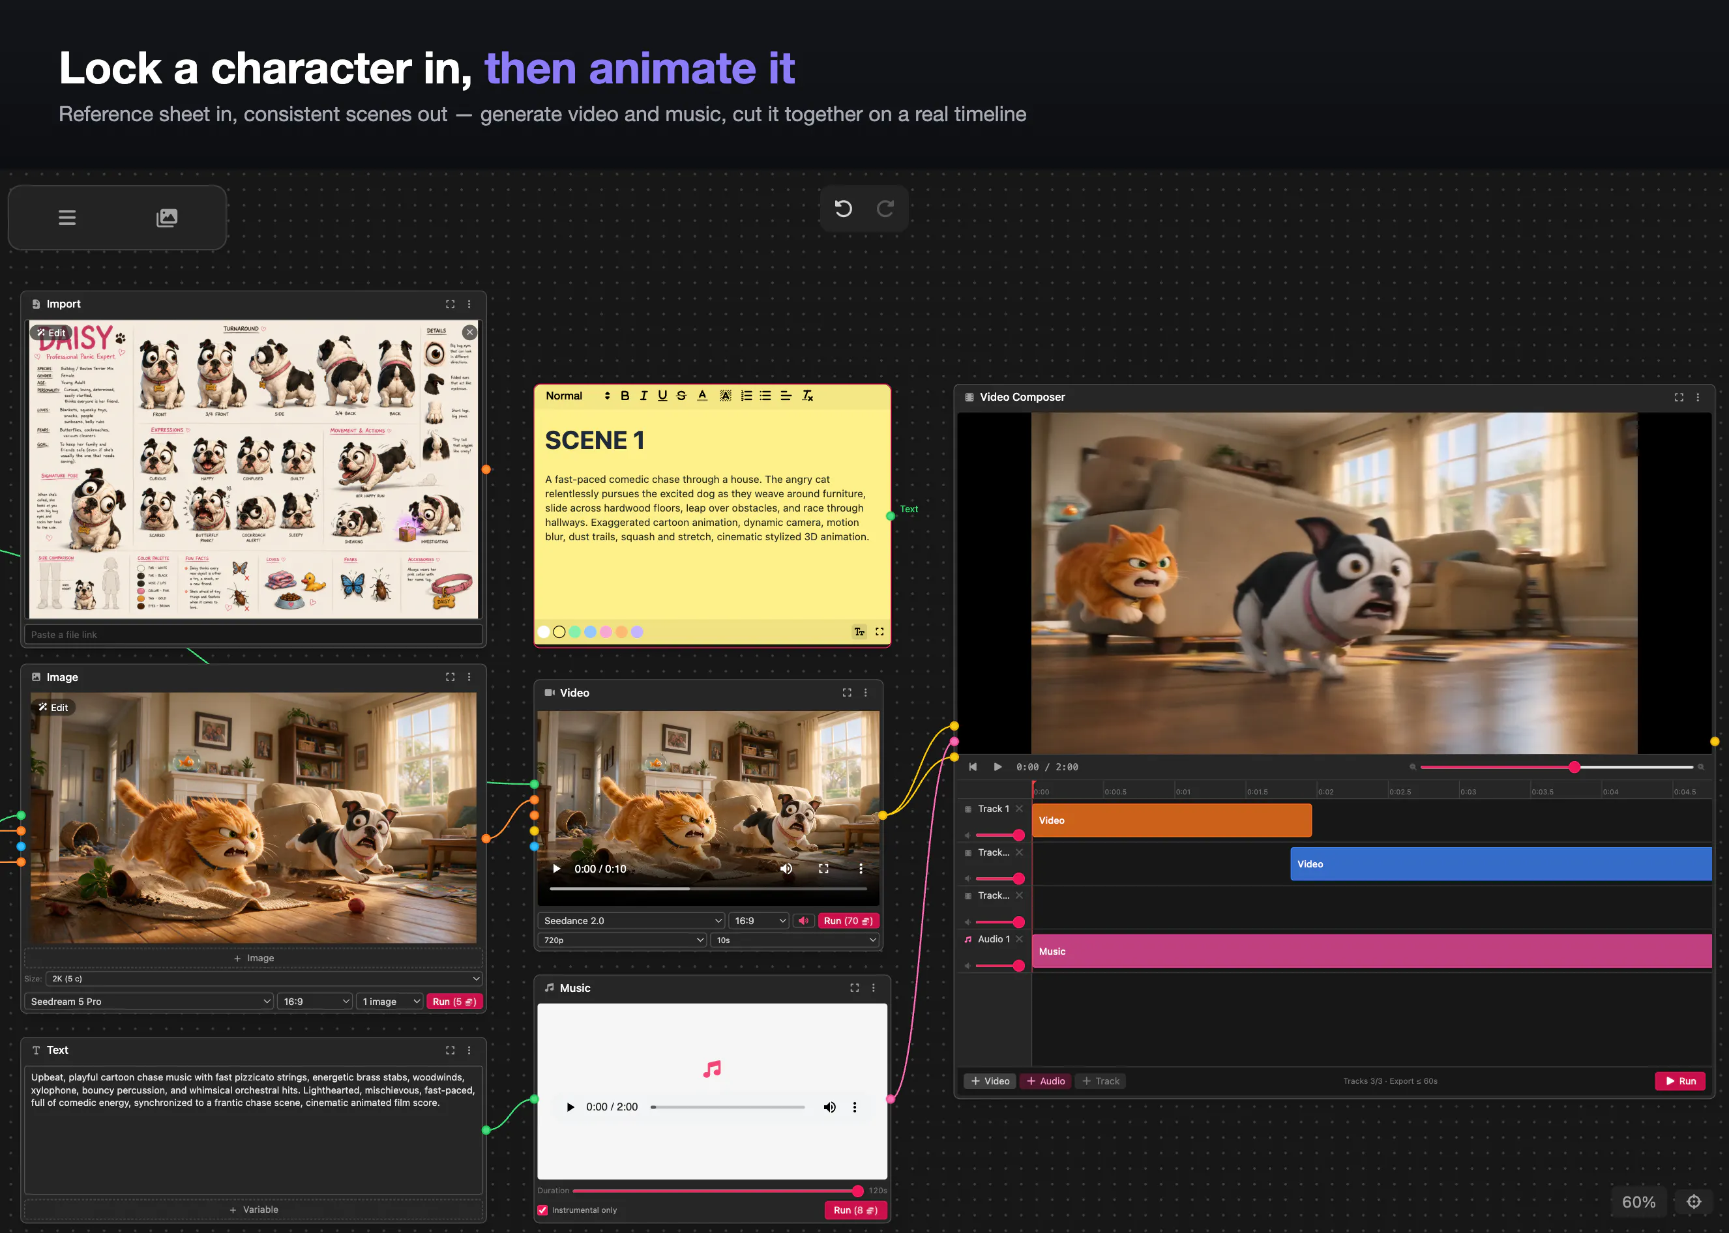The width and height of the screenshot is (1729, 1233).
Task: Open text highlight color in note toolbar
Action: [725, 396]
